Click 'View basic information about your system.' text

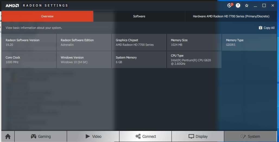(x=34, y=28)
